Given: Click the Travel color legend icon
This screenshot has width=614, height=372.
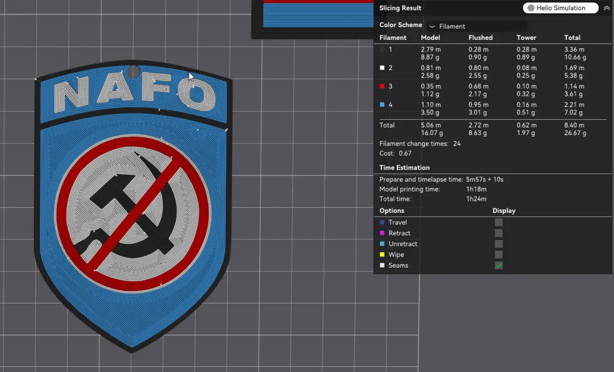Looking at the screenshot, I should tap(382, 222).
